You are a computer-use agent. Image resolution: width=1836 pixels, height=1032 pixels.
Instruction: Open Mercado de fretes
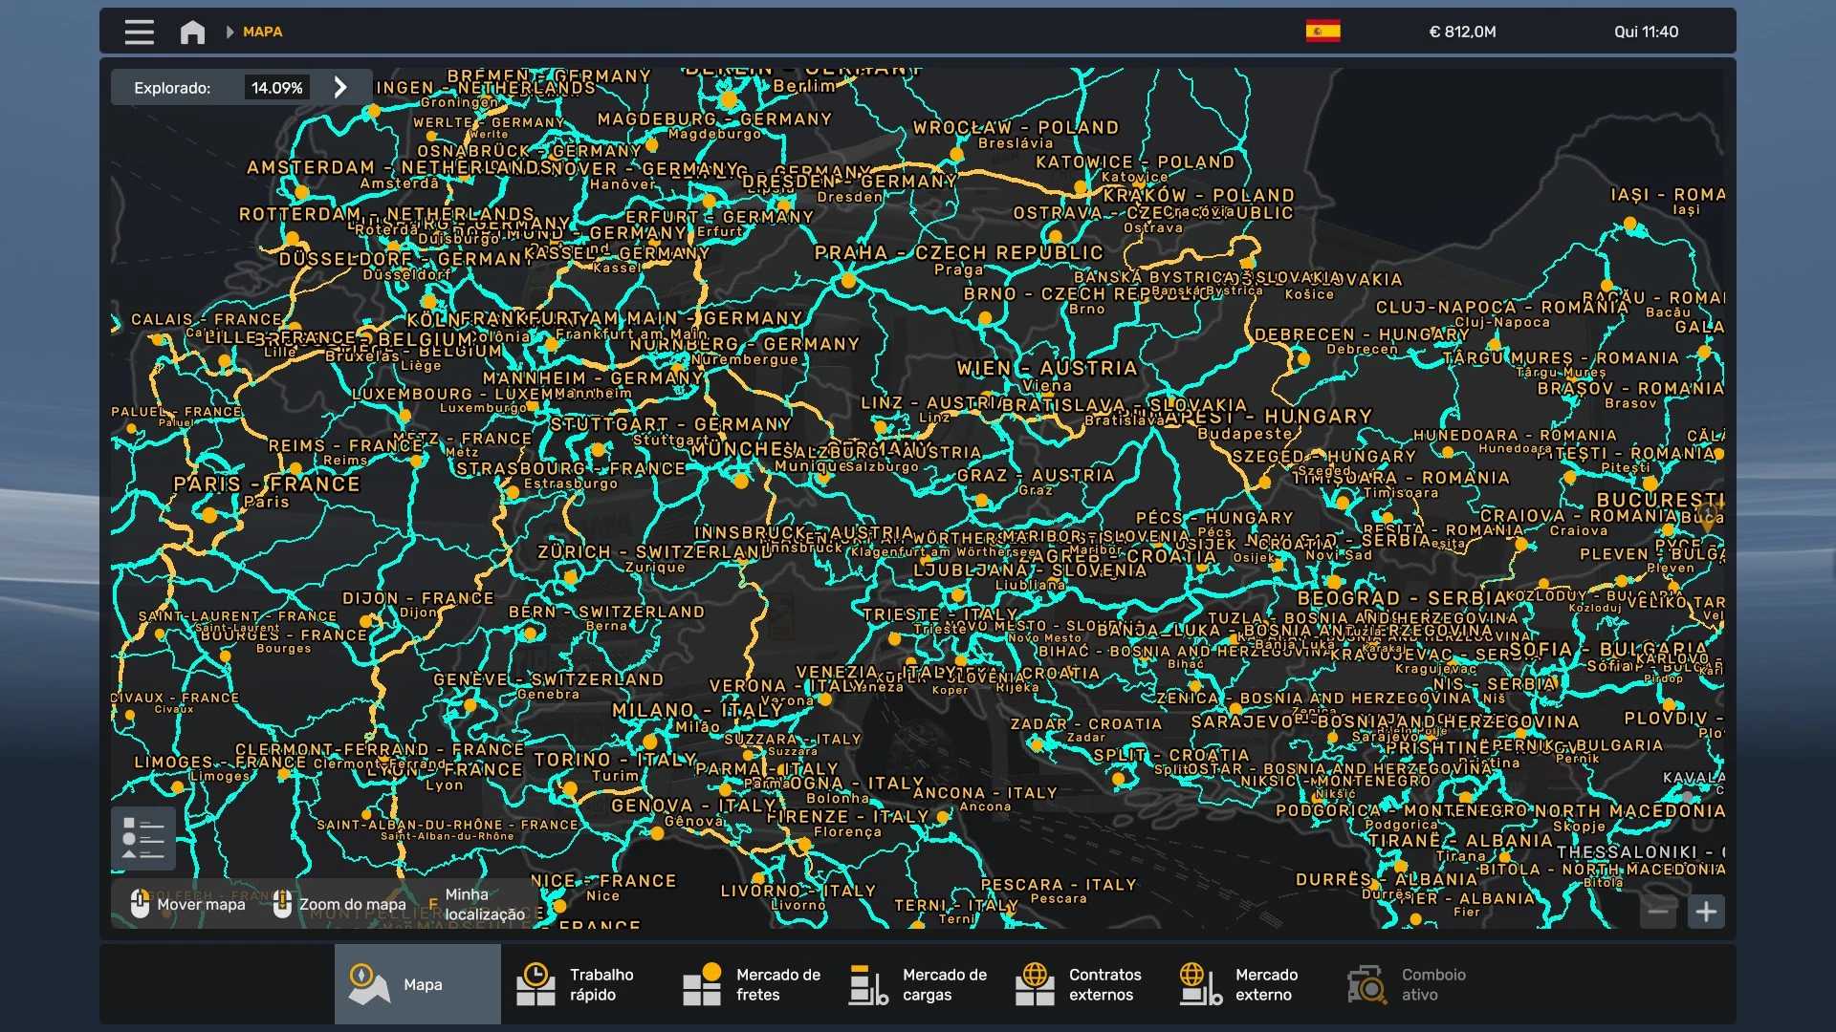(x=751, y=984)
